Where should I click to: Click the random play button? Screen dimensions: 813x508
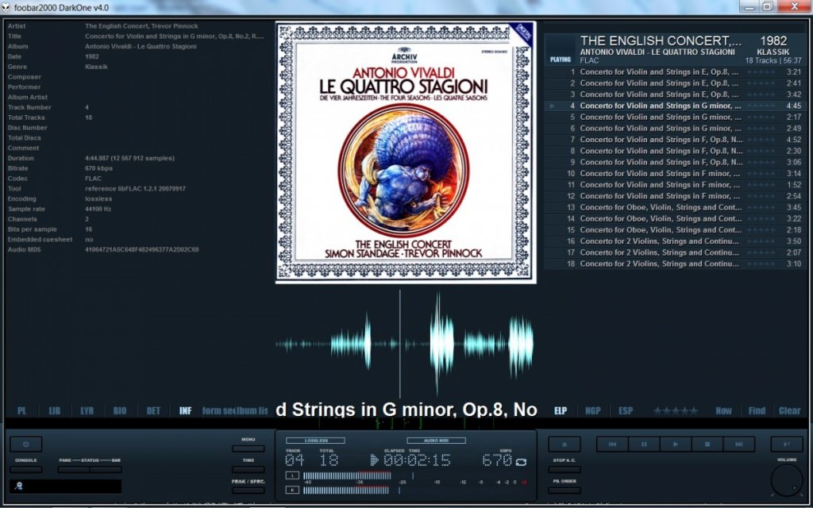[x=787, y=444]
